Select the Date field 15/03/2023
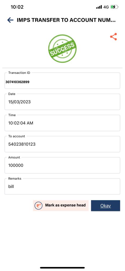Screen dimensions: 125x271 [62, 102]
